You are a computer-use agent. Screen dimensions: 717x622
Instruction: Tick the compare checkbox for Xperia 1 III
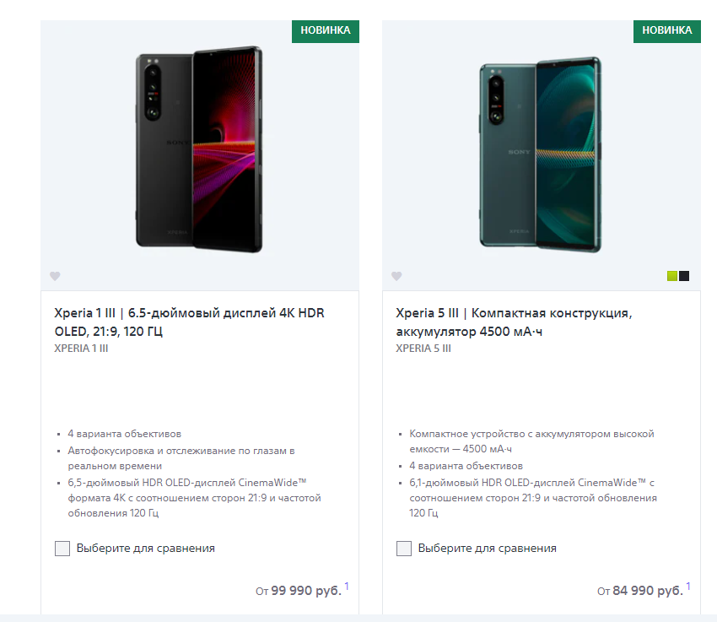pyautogui.click(x=62, y=549)
